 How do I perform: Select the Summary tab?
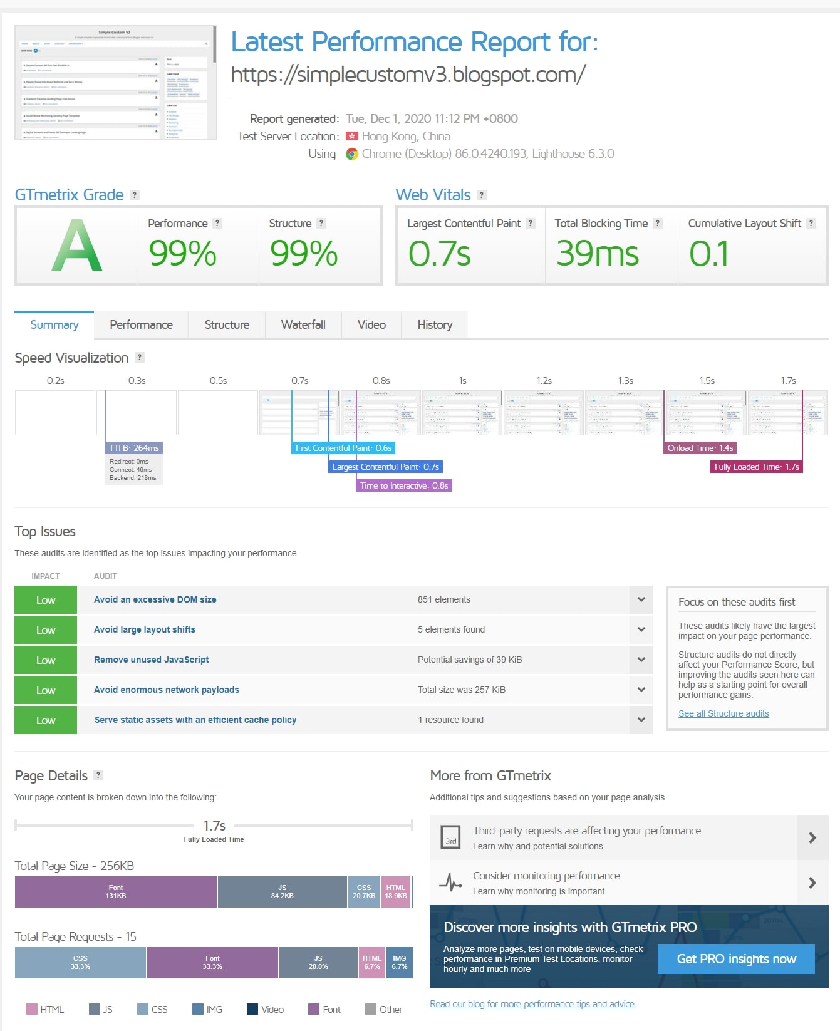point(54,324)
